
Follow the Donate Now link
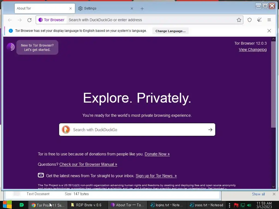(x=157, y=154)
